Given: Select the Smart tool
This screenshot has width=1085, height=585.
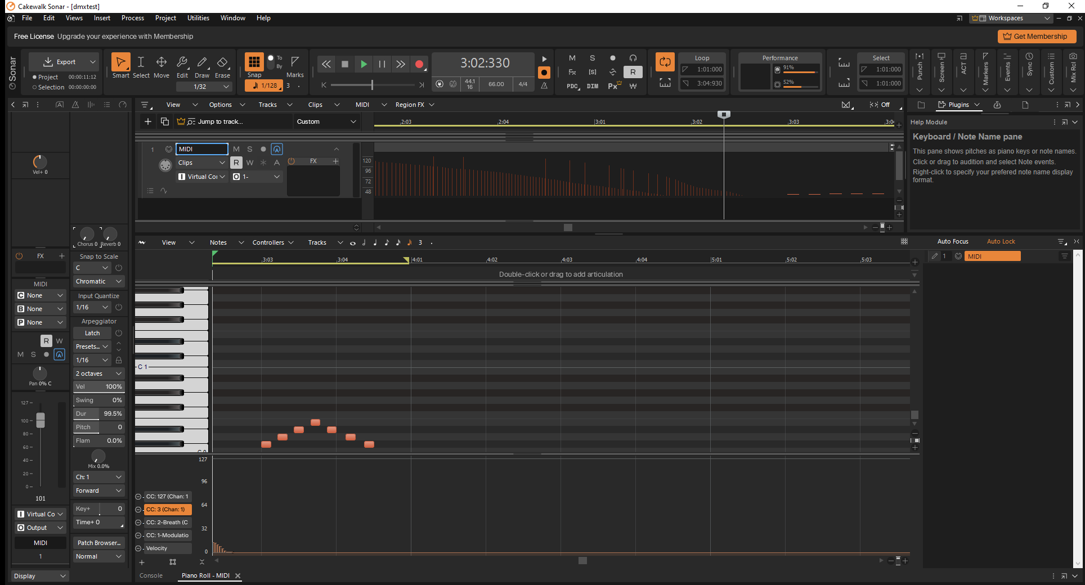Looking at the screenshot, I should click(x=120, y=62).
